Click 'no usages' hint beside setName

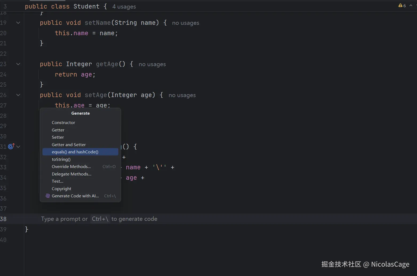186,23
